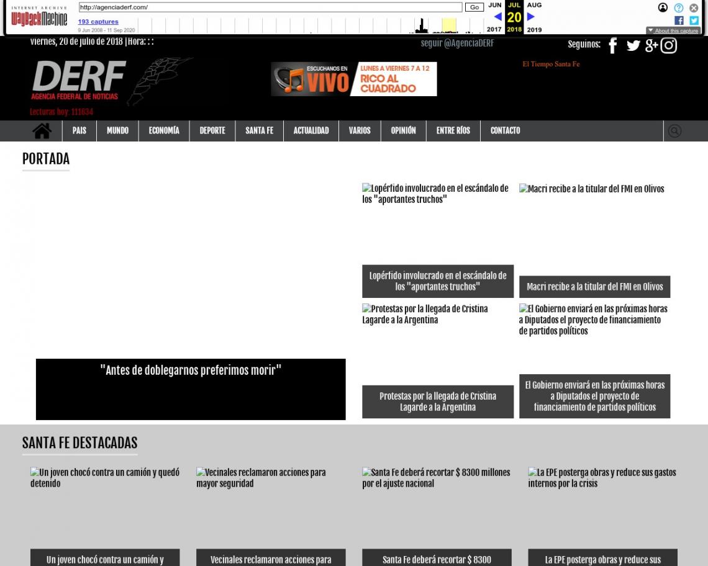Open the financiamiento de partidos políticos caption box

point(595,397)
